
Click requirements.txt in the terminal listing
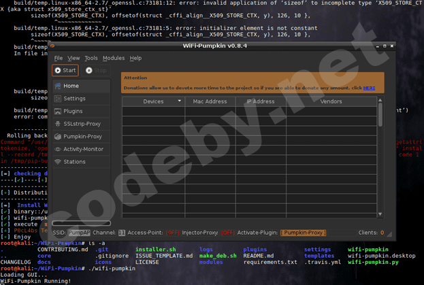270,263
